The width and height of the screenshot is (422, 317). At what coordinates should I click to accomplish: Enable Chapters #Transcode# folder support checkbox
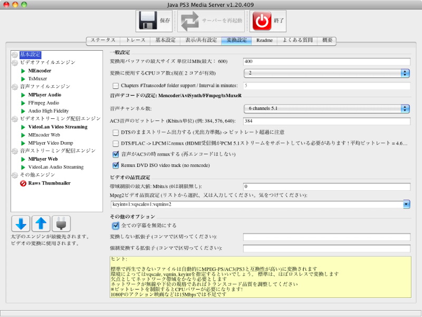click(x=116, y=86)
